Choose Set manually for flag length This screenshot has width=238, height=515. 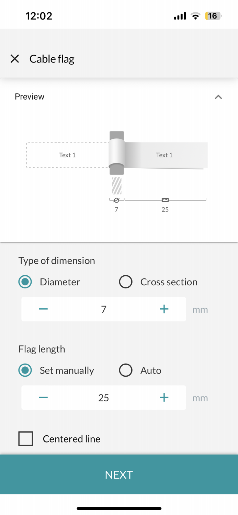[x=25, y=370]
